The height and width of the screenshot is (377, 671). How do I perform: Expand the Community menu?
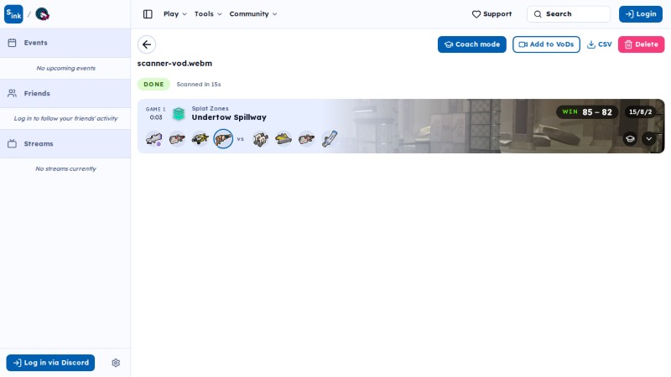pyautogui.click(x=253, y=14)
